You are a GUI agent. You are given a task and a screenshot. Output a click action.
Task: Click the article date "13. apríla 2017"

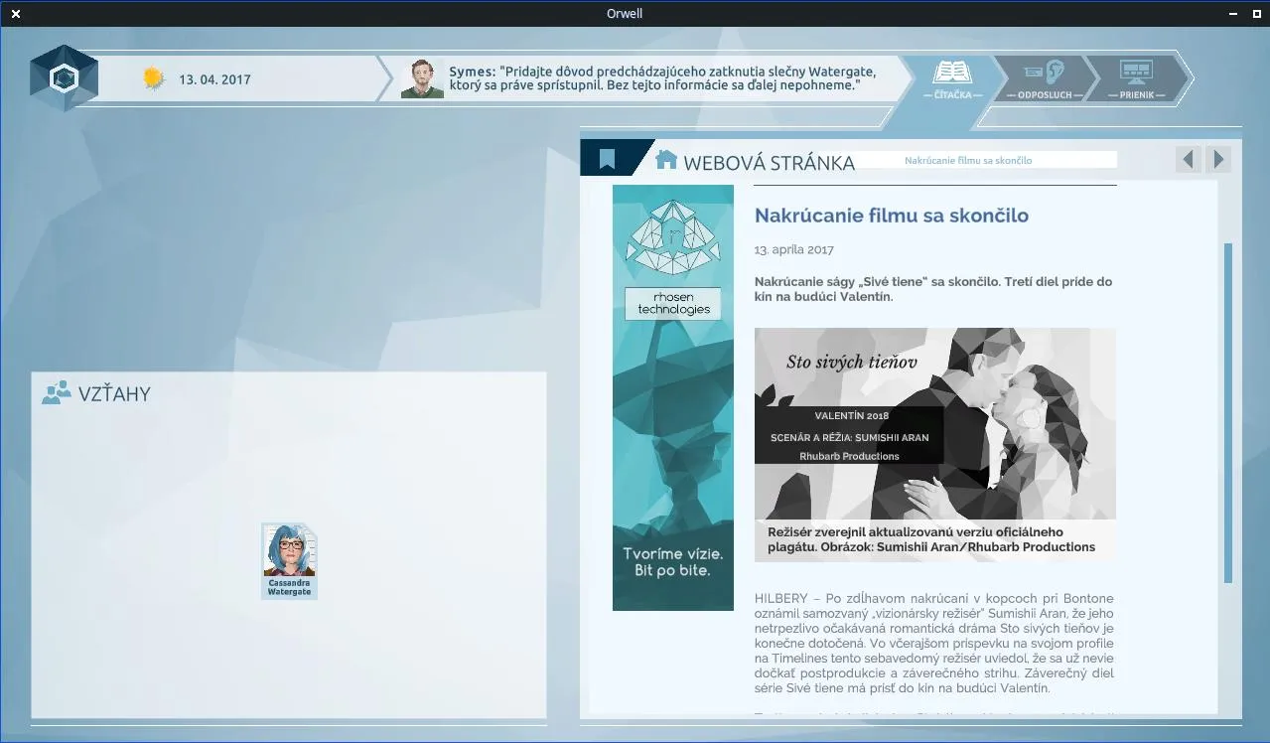click(794, 249)
